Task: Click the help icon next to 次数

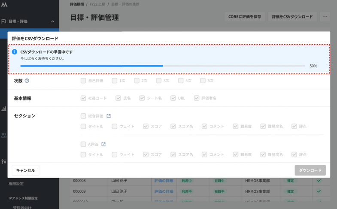Action: click(27, 81)
